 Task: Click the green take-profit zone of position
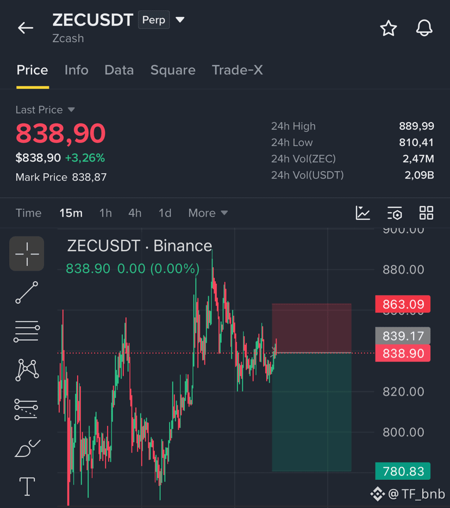coord(311,412)
